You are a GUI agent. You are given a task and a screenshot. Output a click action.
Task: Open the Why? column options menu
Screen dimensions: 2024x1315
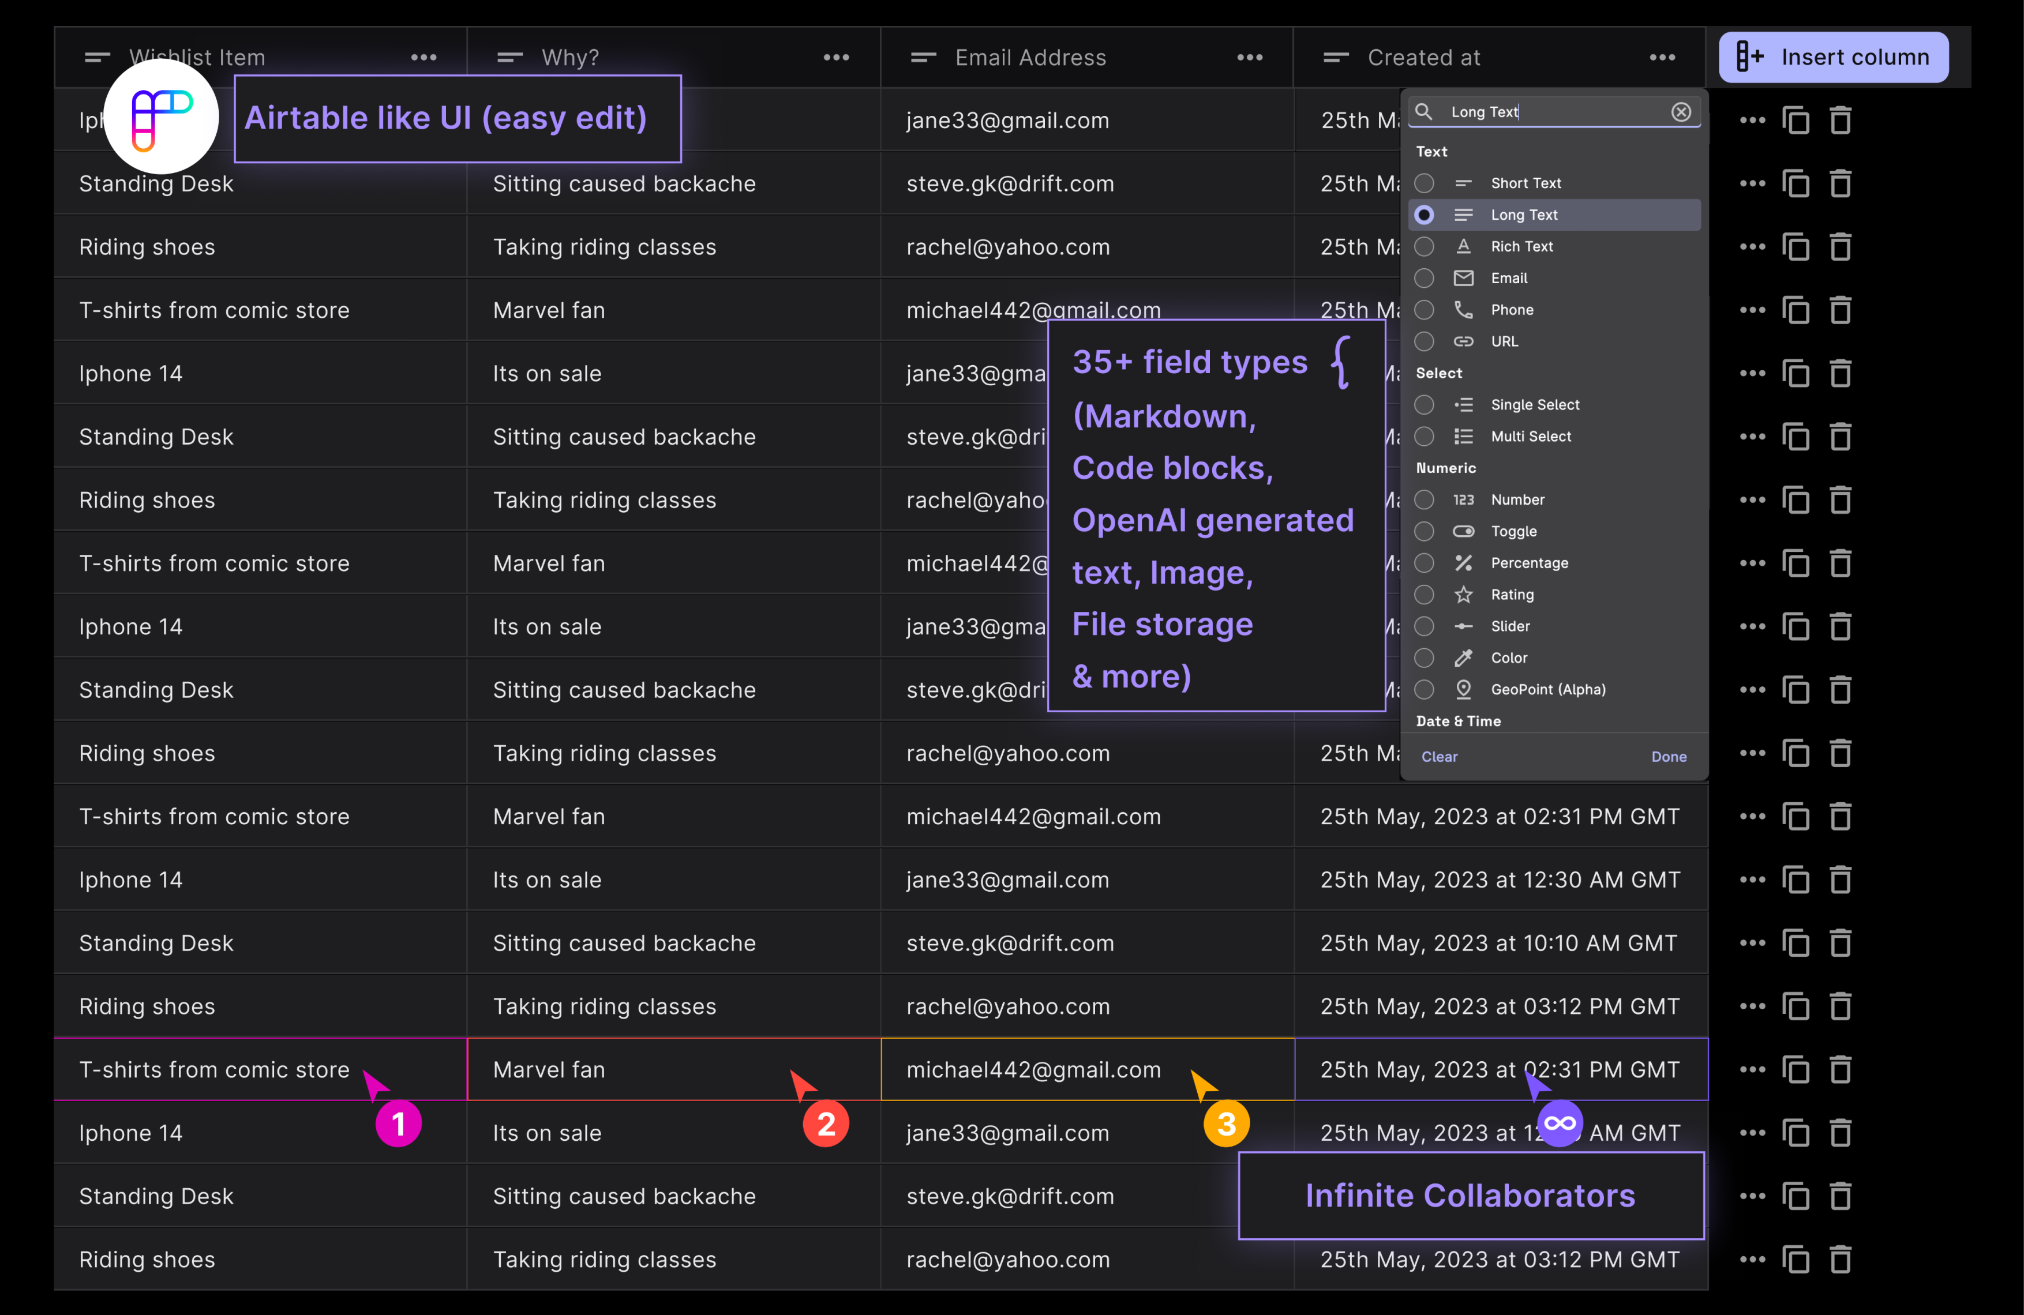point(836,57)
